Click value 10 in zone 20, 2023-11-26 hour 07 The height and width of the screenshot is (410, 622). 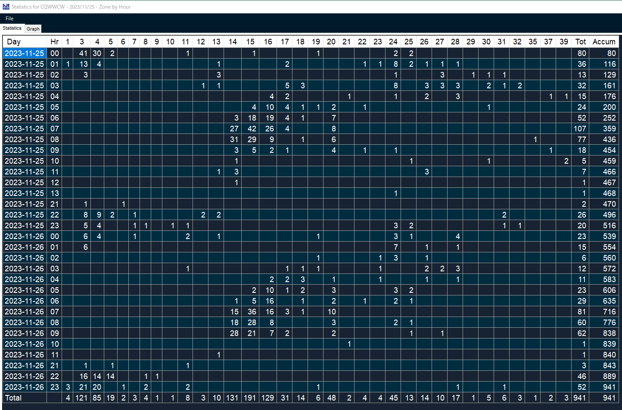point(331,312)
